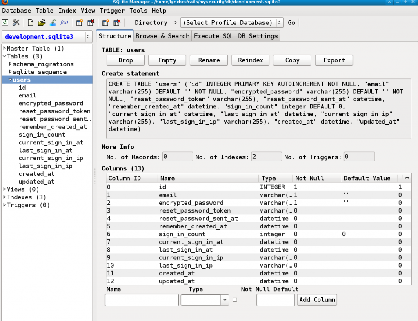
Task: Collapse the users table tree node
Action: point(10,80)
